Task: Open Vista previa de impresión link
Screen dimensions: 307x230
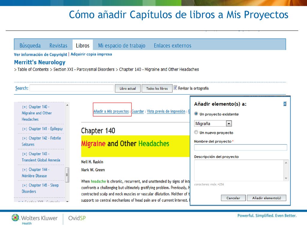Action: (166, 111)
